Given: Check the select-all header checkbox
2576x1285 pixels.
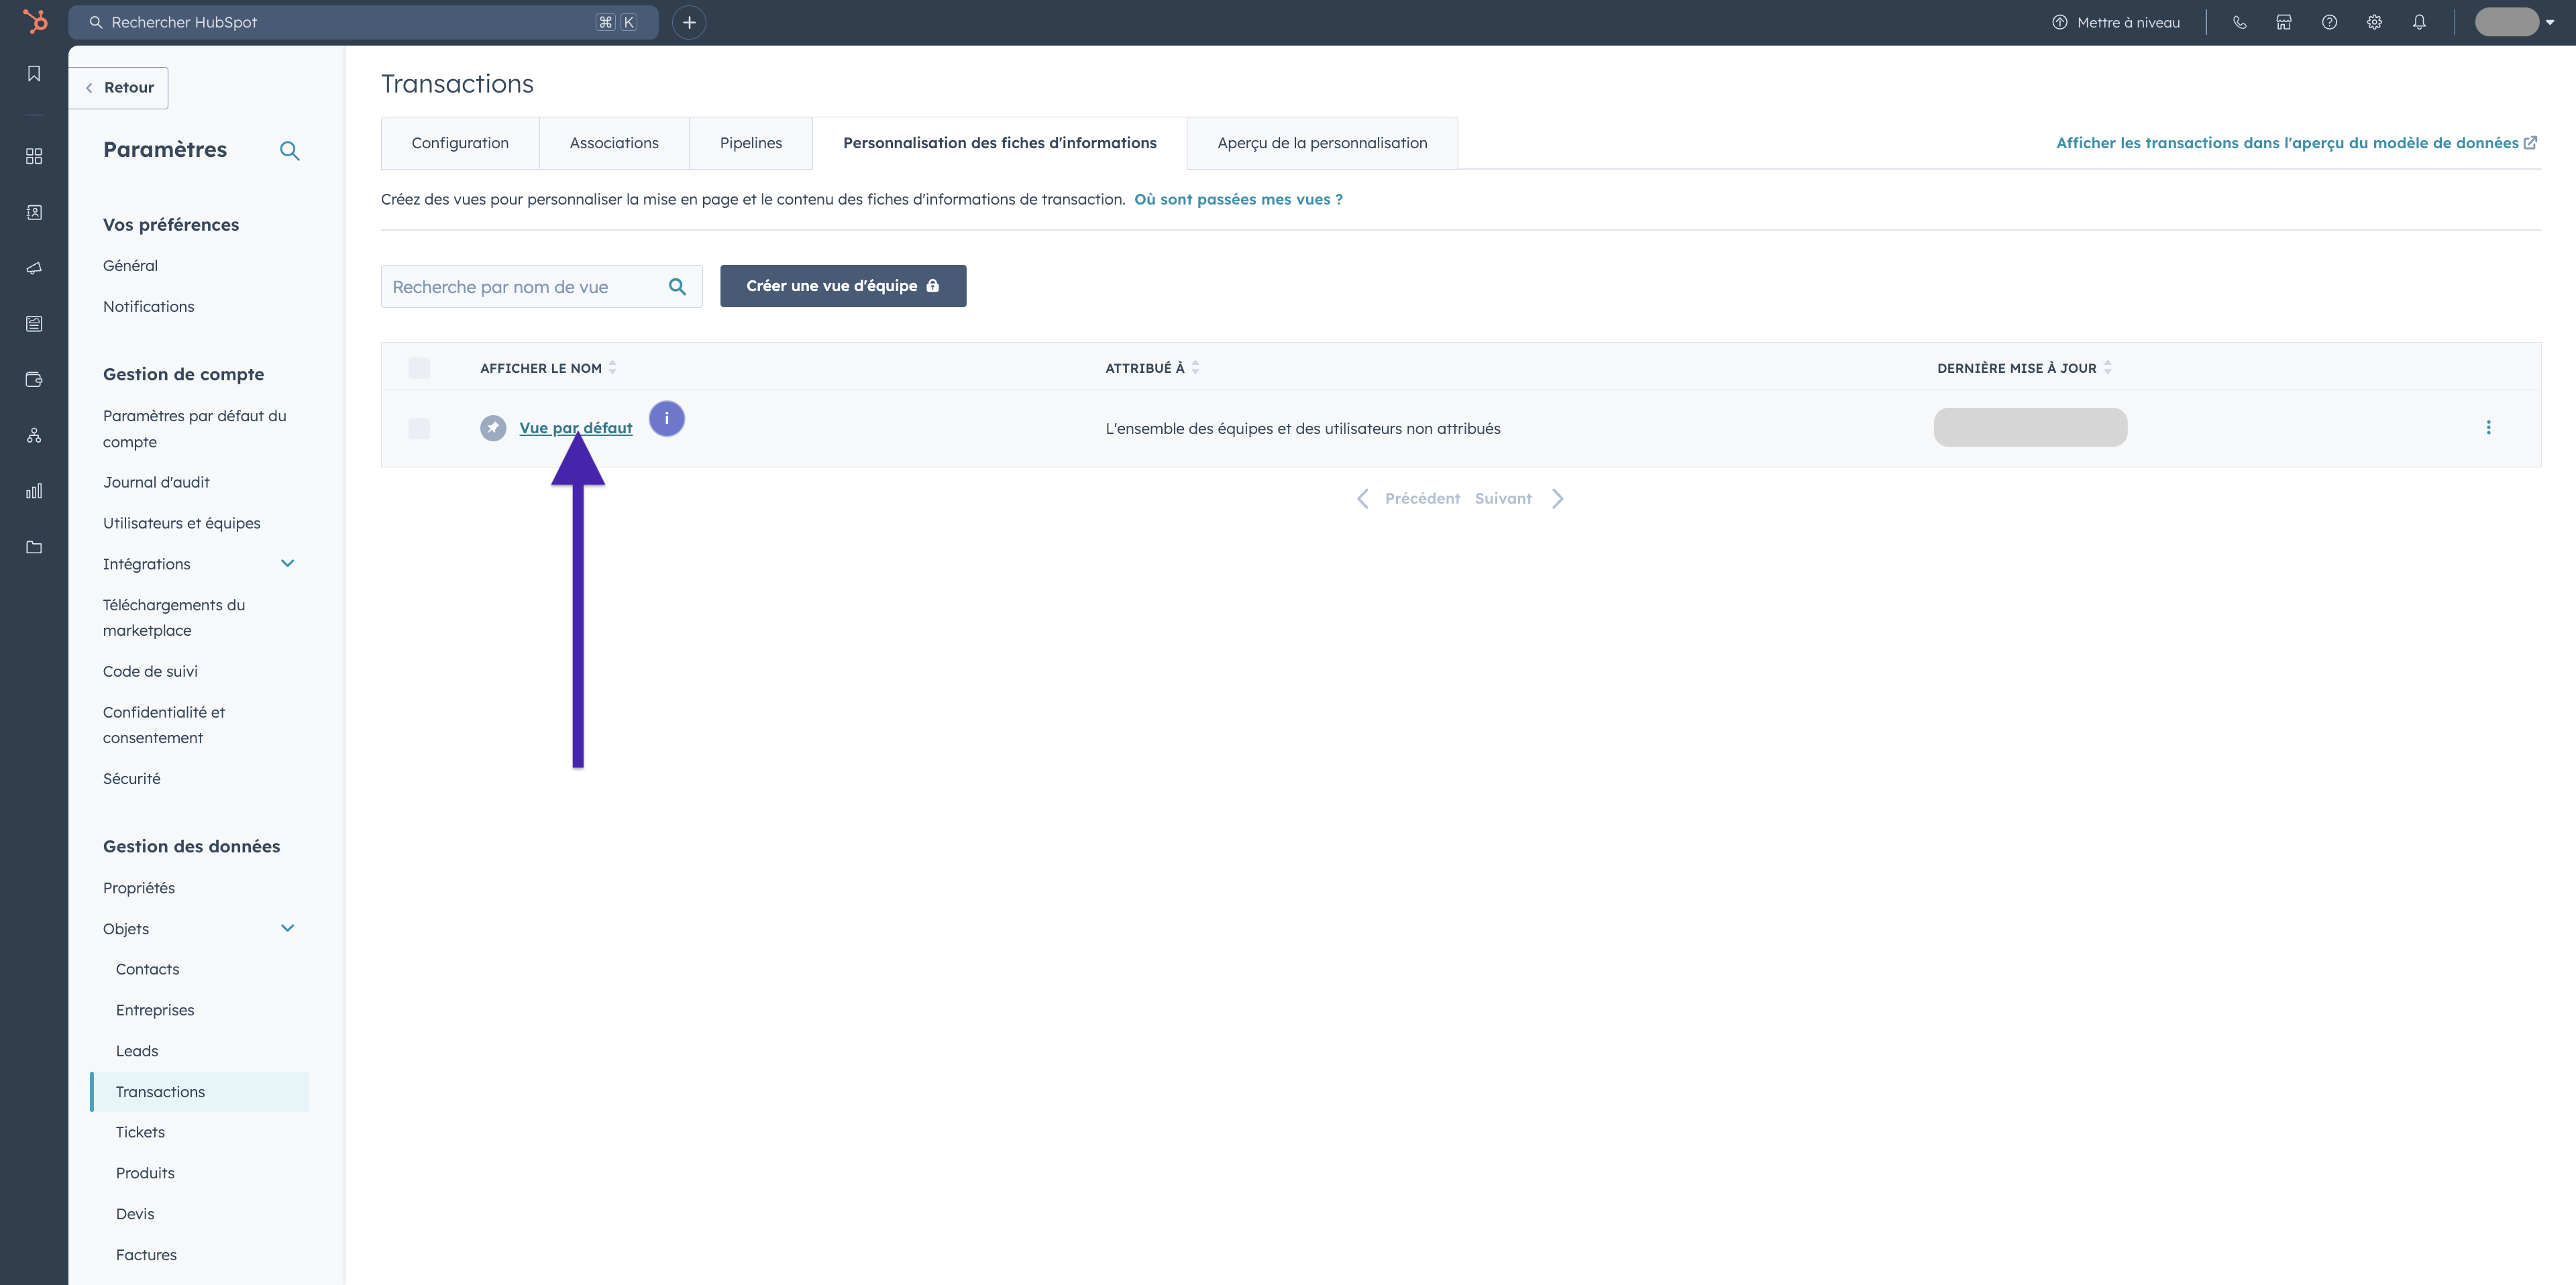Looking at the screenshot, I should [x=419, y=368].
